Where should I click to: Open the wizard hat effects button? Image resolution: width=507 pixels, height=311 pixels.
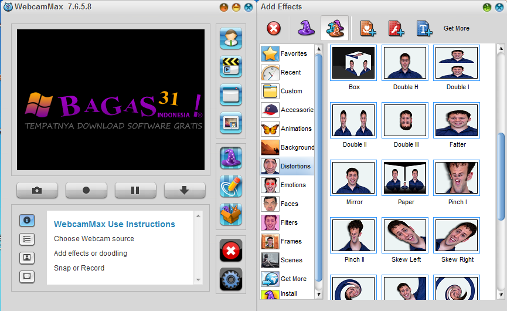[231, 158]
